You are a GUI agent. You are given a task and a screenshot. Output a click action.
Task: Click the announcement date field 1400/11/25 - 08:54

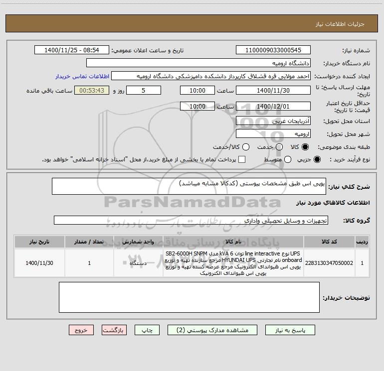click(72, 50)
